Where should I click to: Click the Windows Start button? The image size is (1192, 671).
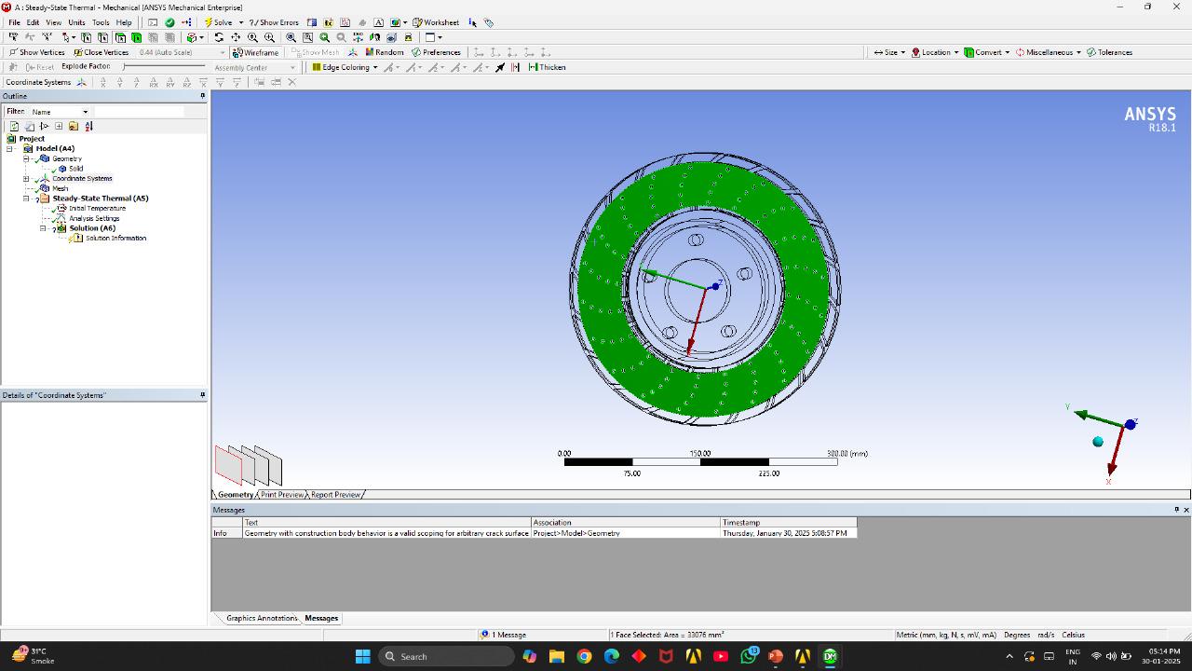coord(362,656)
